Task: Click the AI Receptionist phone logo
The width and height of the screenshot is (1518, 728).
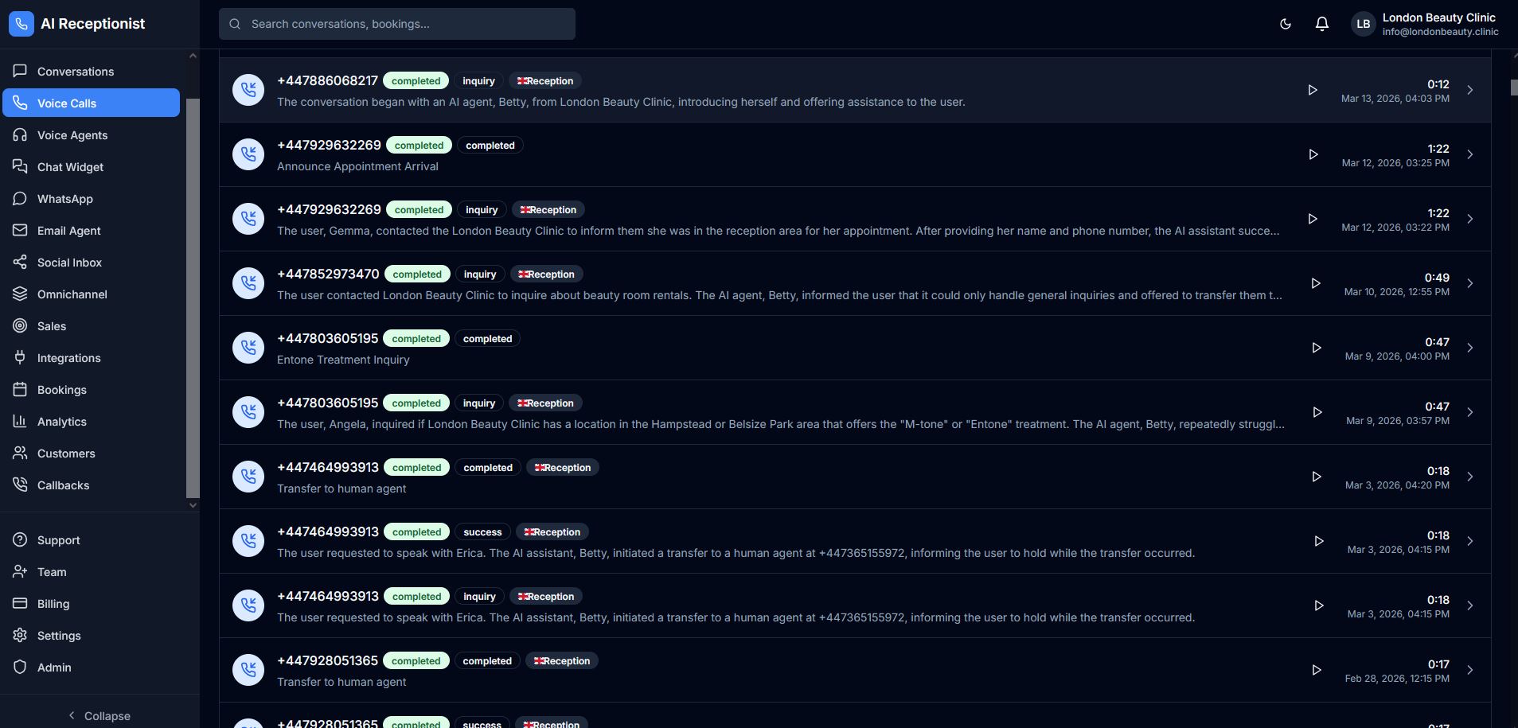Action: pyautogui.click(x=21, y=24)
